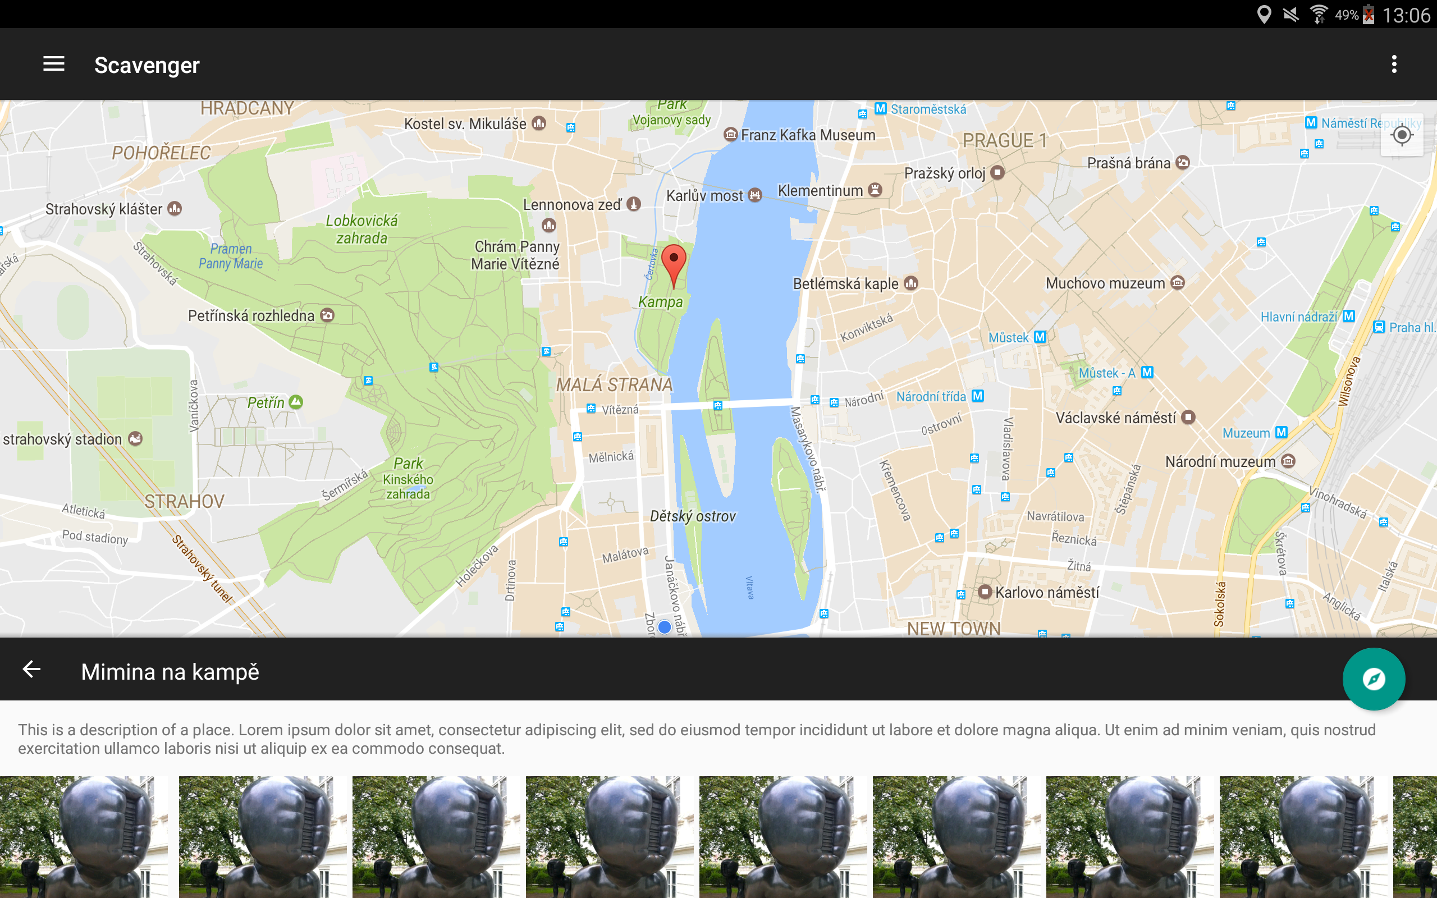
Task: Tap the Pražský orloj landmark icon
Action: 997,173
